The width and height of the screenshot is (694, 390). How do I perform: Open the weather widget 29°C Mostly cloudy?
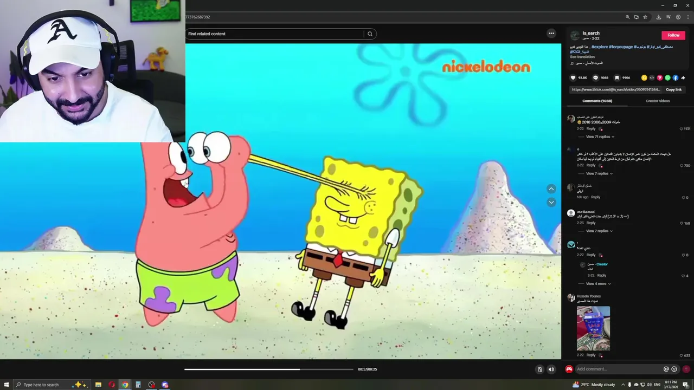click(x=594, y=385)
